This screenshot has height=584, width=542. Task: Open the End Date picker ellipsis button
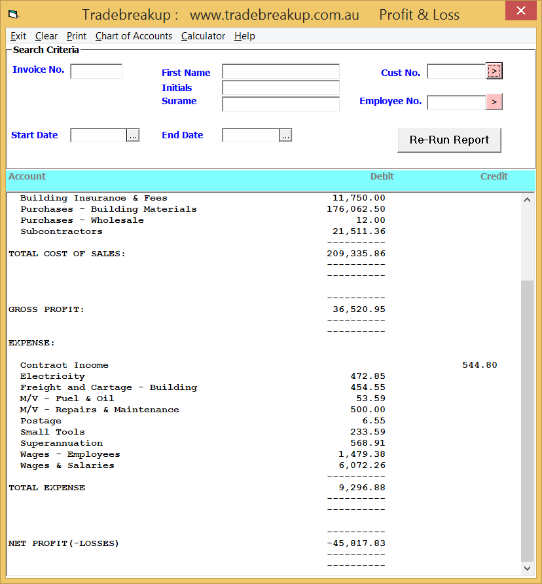(285, 135)
